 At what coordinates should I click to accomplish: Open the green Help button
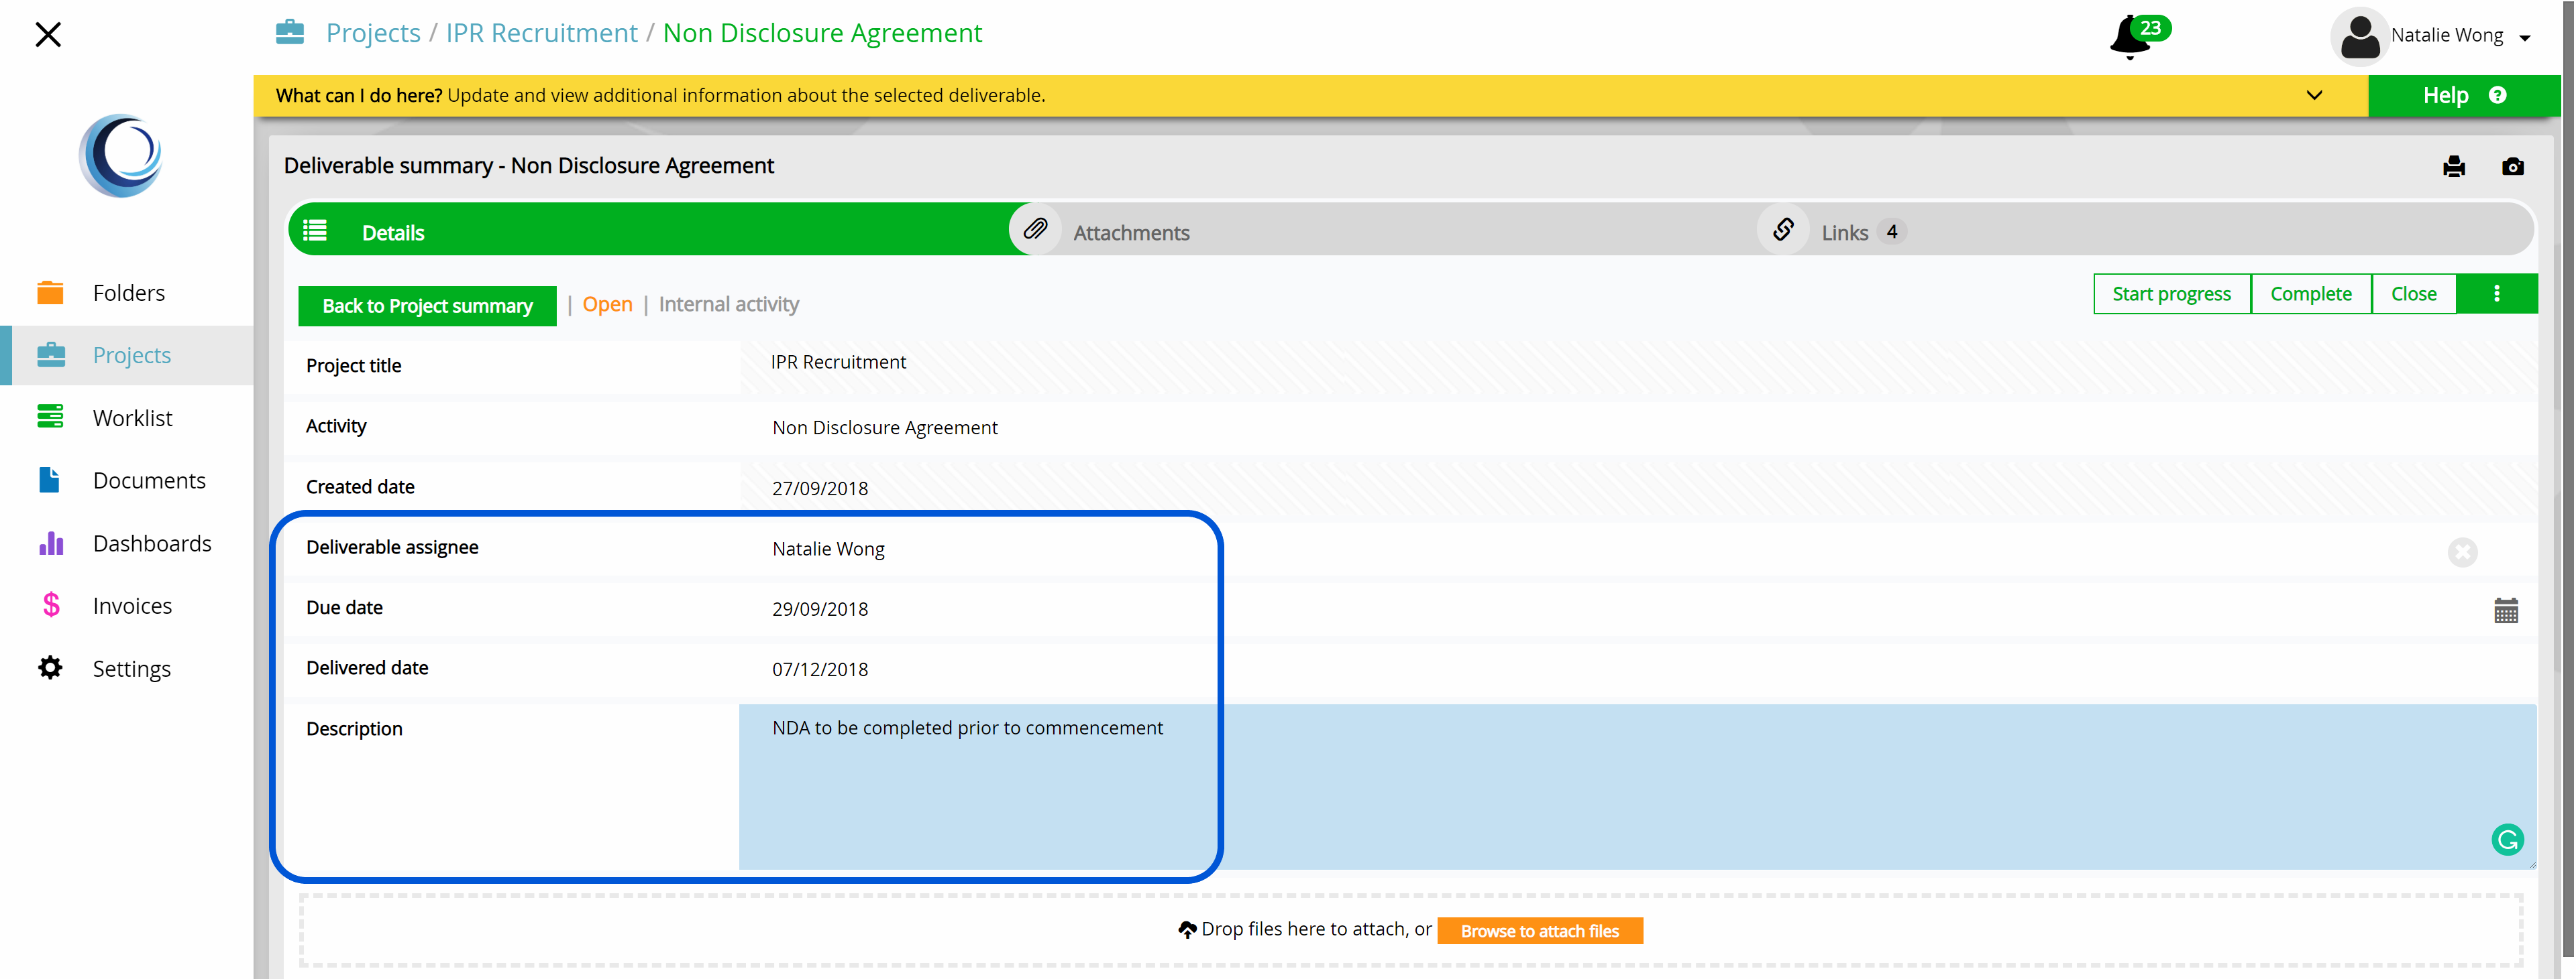[2464, 95]
